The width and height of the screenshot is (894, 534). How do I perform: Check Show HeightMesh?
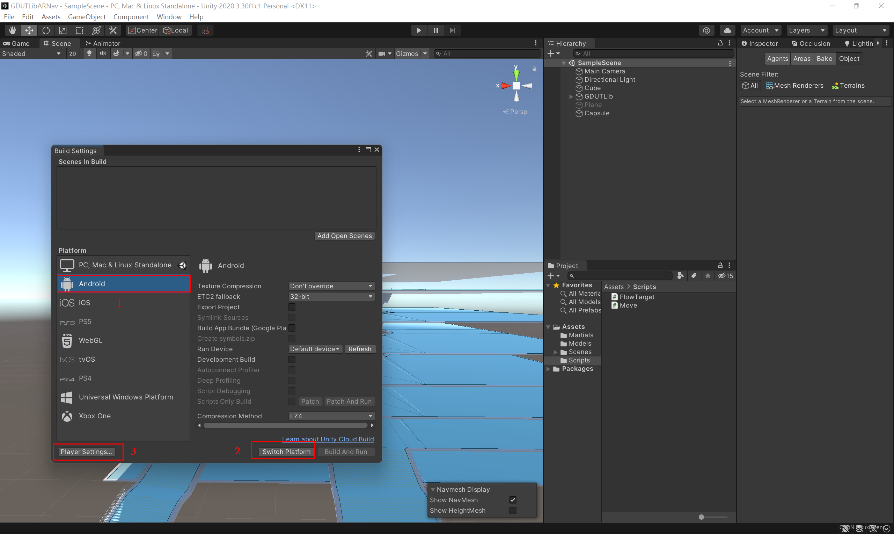(x=513, y=510)
